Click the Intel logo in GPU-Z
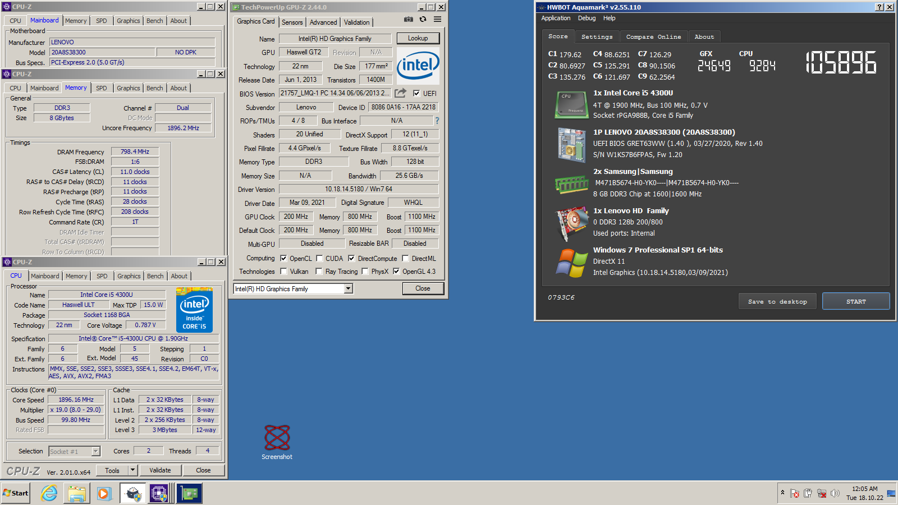Viewport: 898px width, 505px height. 418,66
